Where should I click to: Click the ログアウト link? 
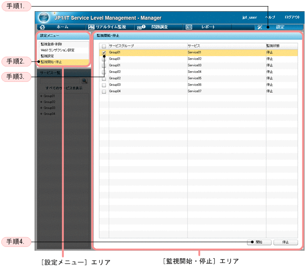click(292, 17)
